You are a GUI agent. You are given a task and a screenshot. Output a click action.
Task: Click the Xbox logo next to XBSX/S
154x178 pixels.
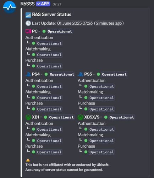[81, 117]
